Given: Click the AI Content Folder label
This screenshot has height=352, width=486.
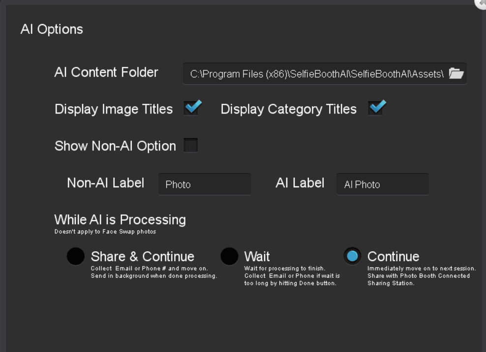Looking at the screenshot, I should [106, 72].
